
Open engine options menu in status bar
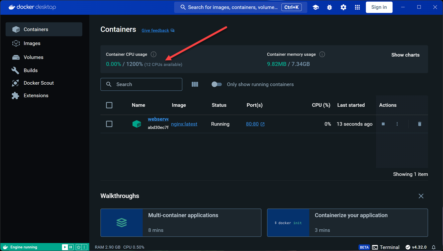(x=84, y=247)
